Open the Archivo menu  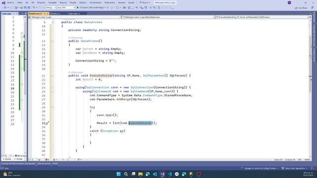pos(10,2)
